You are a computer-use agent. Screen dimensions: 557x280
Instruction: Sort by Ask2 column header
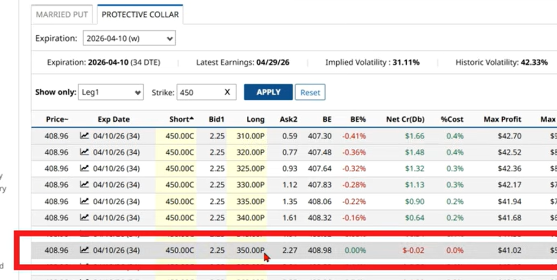[x=289, y=119]
